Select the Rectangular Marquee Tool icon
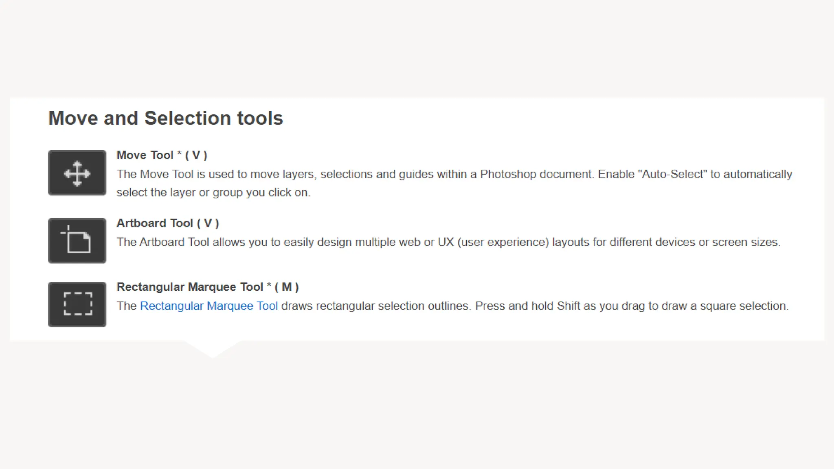The height and width of the screenshot is (469, 834). coord(77,304)
